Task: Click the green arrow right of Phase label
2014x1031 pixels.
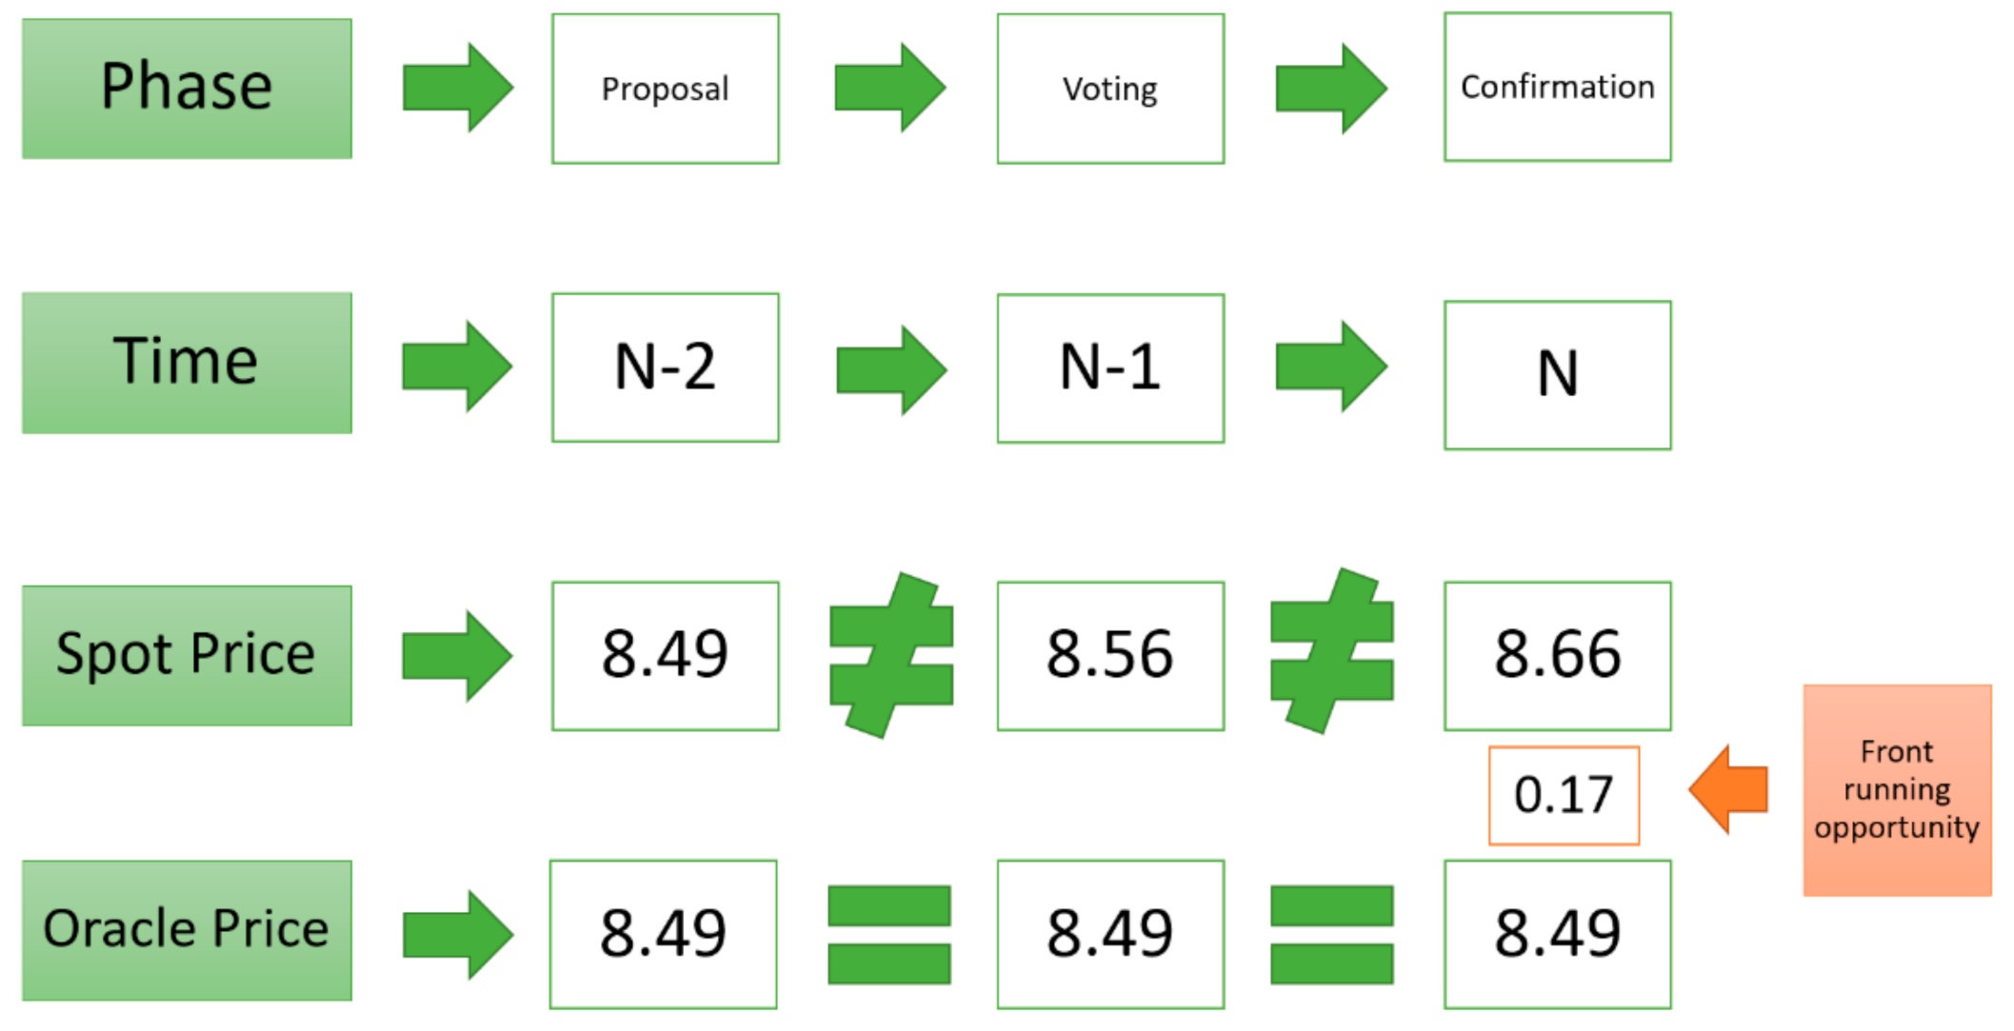Action: point(458,88)
